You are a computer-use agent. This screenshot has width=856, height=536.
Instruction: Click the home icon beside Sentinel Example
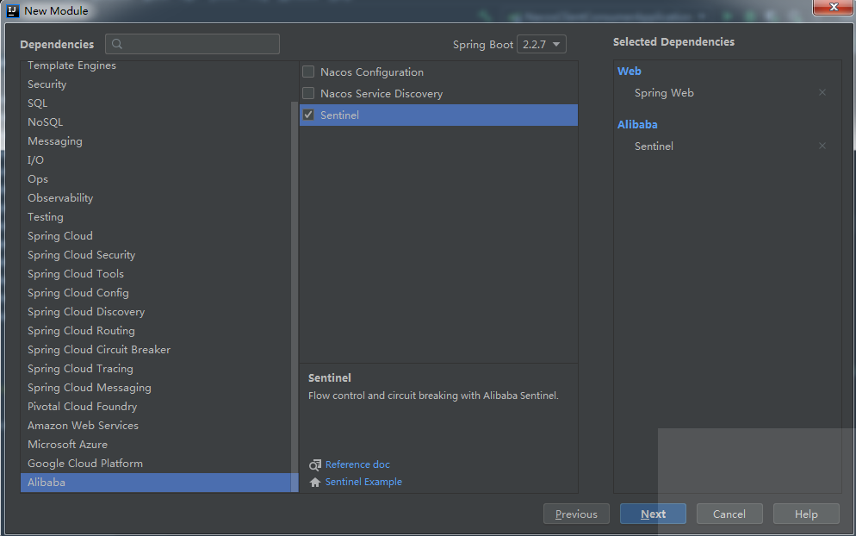(x=315, y=483)
